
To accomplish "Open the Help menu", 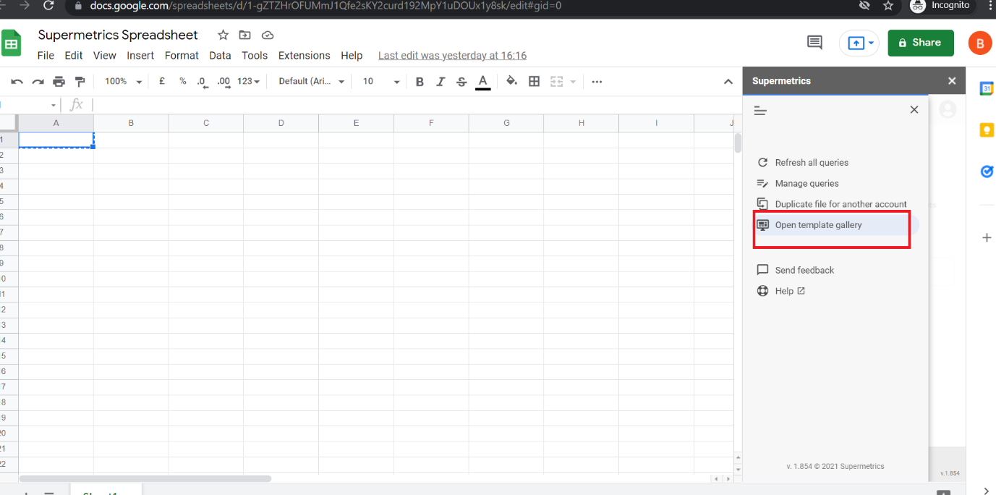I will click(x=352, y=56).
